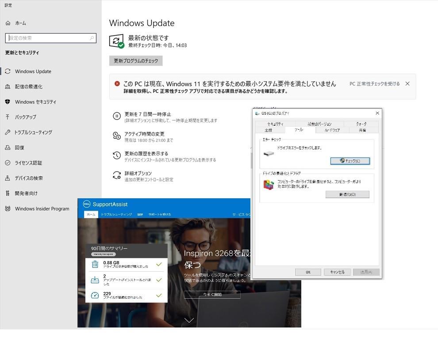438x339 pixels.
Task: Open 履歴 tab in SupportAssist
Action: tap(140, 214)
